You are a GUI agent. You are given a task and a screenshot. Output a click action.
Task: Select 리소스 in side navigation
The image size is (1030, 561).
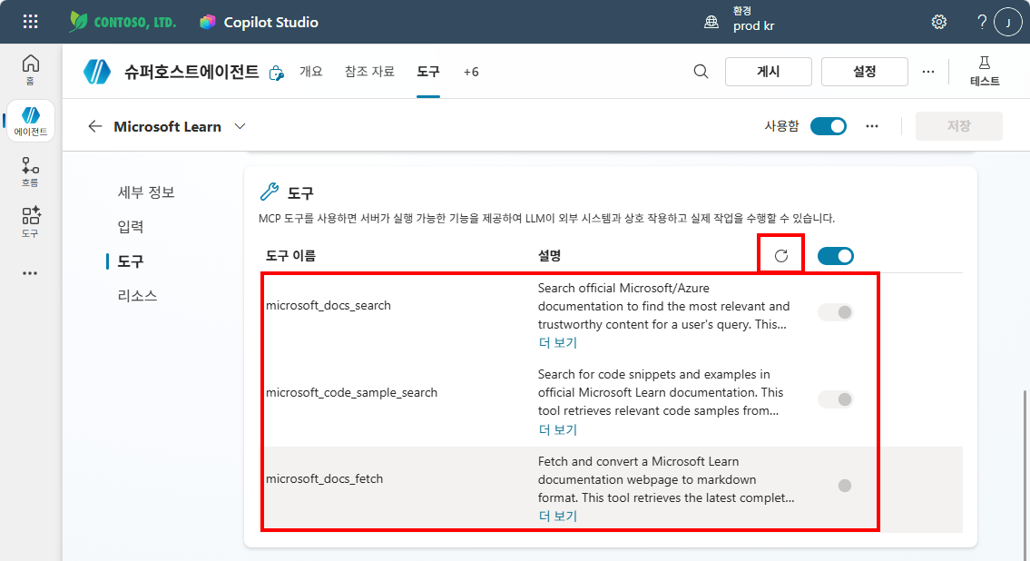pyautogui.click(x=137, y=296)
